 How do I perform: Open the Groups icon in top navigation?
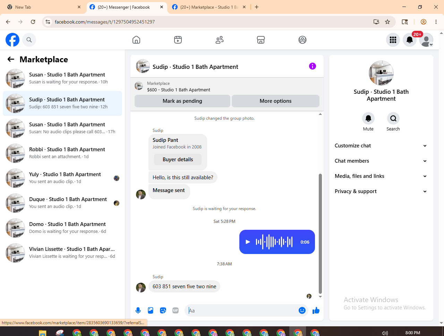302,40
